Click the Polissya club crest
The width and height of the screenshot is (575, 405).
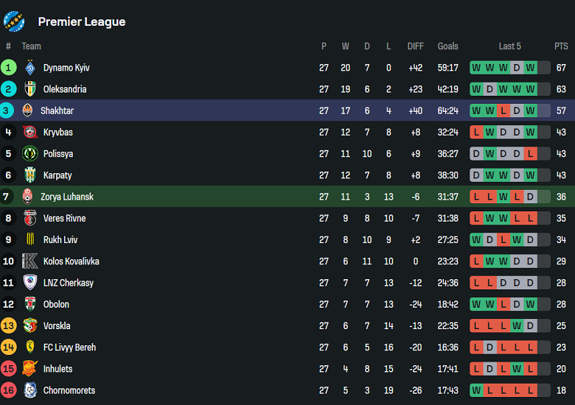pyautogui.click(x=29, y=154)
